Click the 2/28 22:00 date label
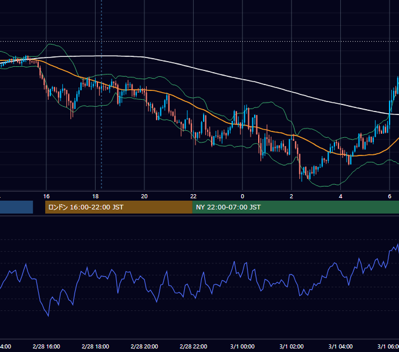399x352 pixels. pos(194,346)
